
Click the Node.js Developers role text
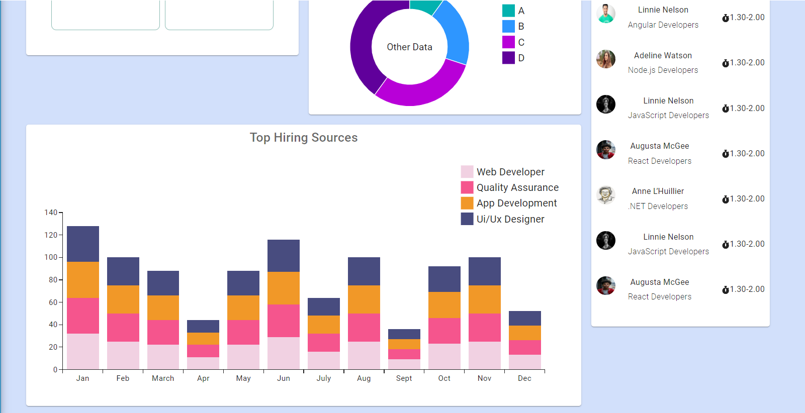tap(663, 70)
